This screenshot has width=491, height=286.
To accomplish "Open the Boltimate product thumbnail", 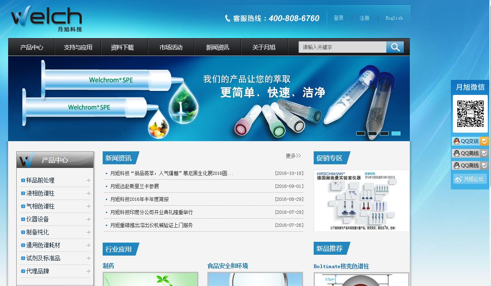I will point(362,280).
